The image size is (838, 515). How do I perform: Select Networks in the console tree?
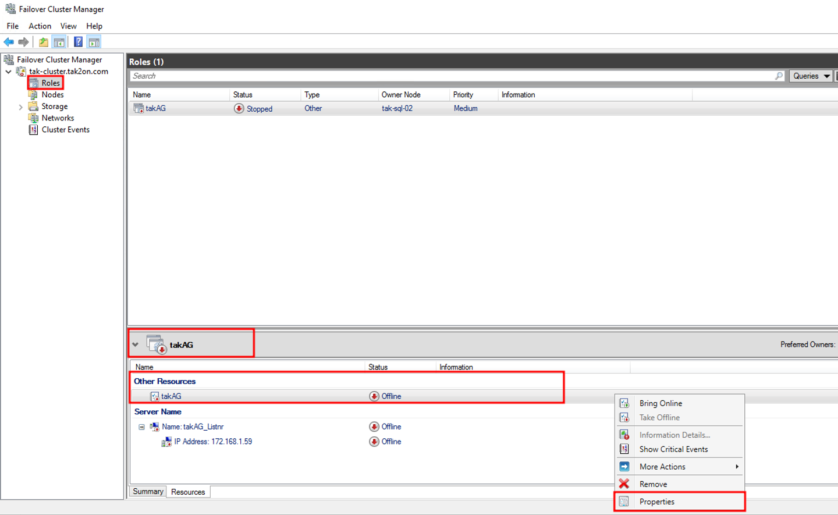(58, 118)
